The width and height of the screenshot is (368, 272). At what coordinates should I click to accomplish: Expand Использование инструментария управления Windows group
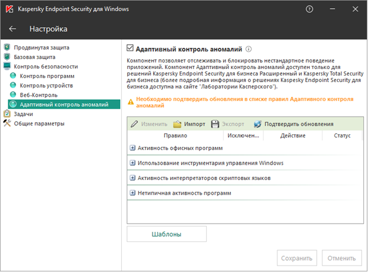pyautogui.click(x=132, y=163)
